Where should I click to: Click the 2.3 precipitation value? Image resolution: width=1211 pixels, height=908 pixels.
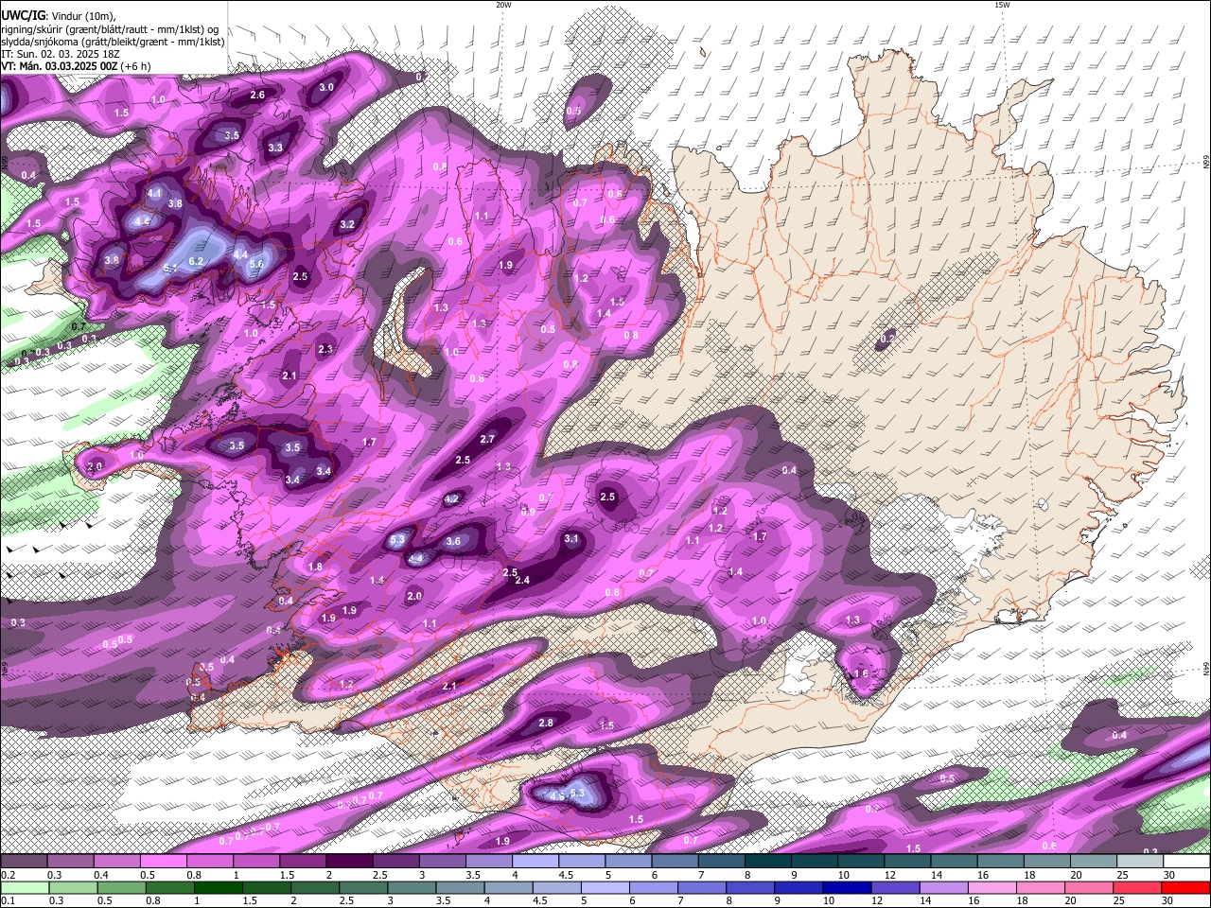[325, 350]
